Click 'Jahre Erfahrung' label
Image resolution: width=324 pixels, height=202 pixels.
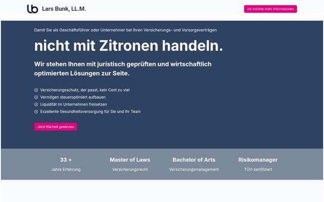(x=66, y=169)
